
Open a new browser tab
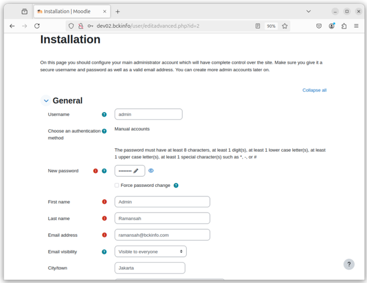coord(118,11)
